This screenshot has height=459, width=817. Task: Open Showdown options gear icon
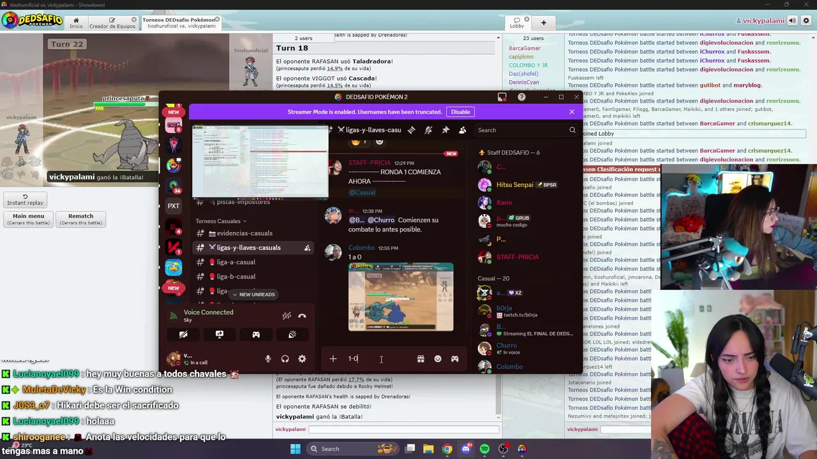[x=807, y=21]
